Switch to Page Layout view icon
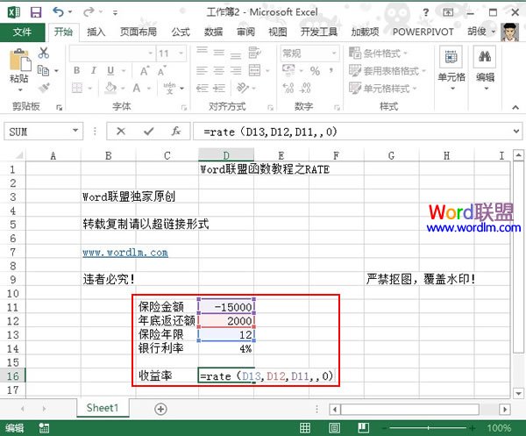 (x=335, y=428)
